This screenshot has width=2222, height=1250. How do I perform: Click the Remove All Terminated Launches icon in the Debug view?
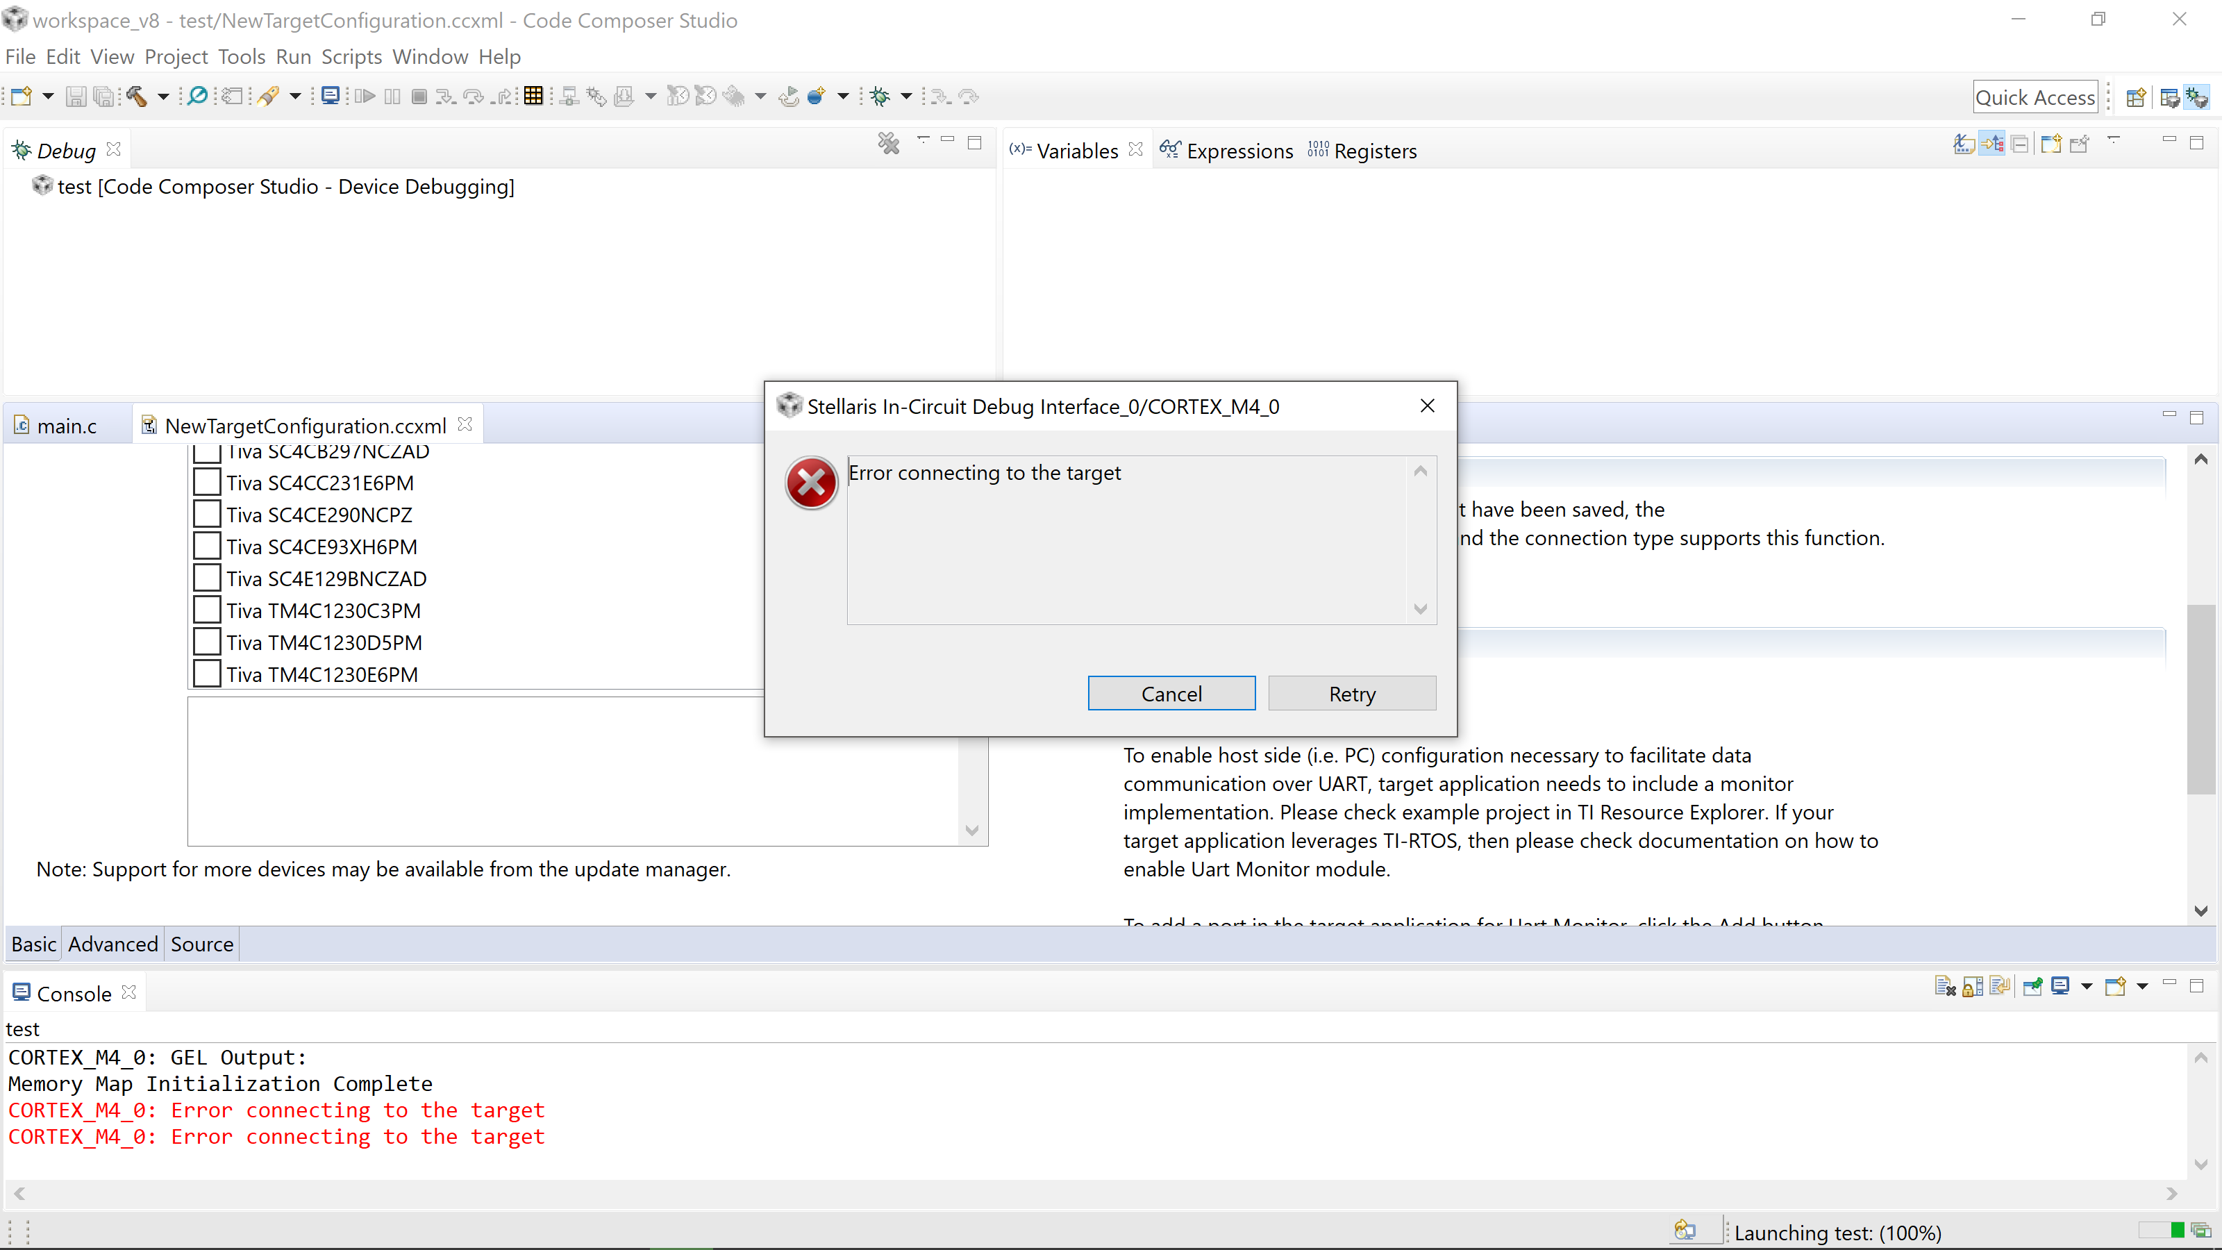889,143
